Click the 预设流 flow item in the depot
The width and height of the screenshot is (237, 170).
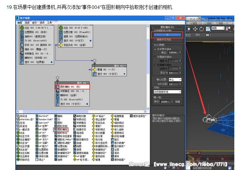coord(22,116)
